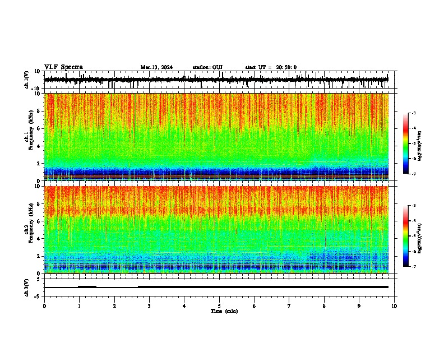
Task: Click the "-10" tick on ch.1(V) waveform axis
Action: click(x=36, y=89)
